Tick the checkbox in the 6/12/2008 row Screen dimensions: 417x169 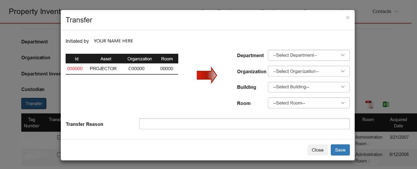59,154
